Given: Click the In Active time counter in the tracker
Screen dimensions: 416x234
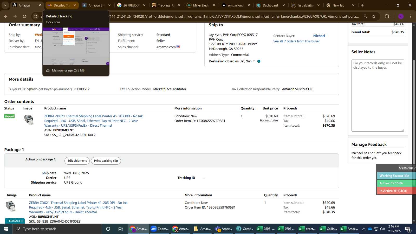Looking at the screenshot, I should click(x=396, y=191).
